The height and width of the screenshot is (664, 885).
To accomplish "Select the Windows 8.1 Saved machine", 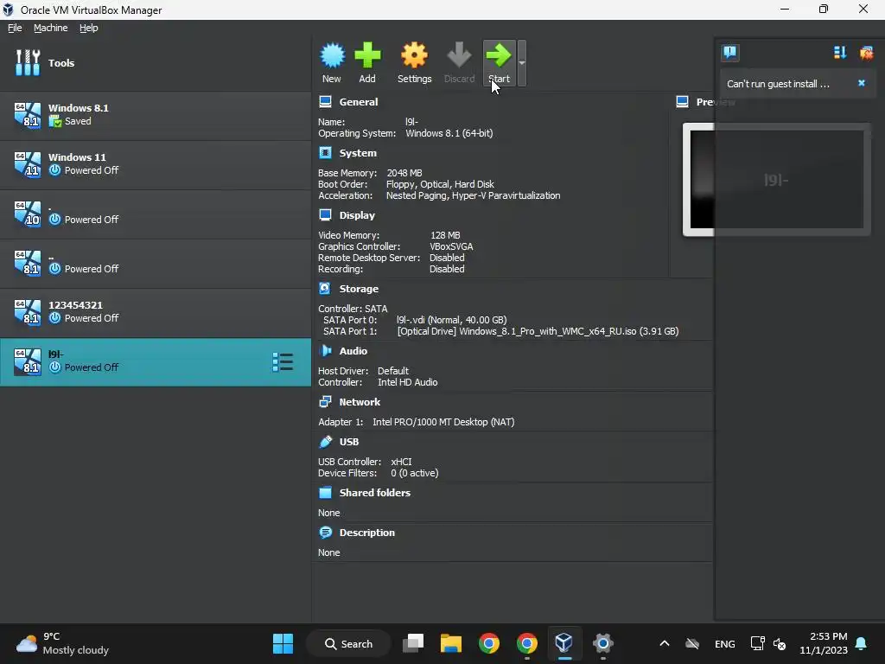I will 156,115.
